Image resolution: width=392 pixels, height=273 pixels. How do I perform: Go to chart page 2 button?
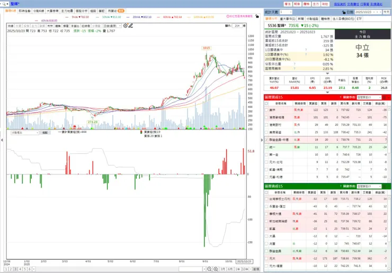11,269
